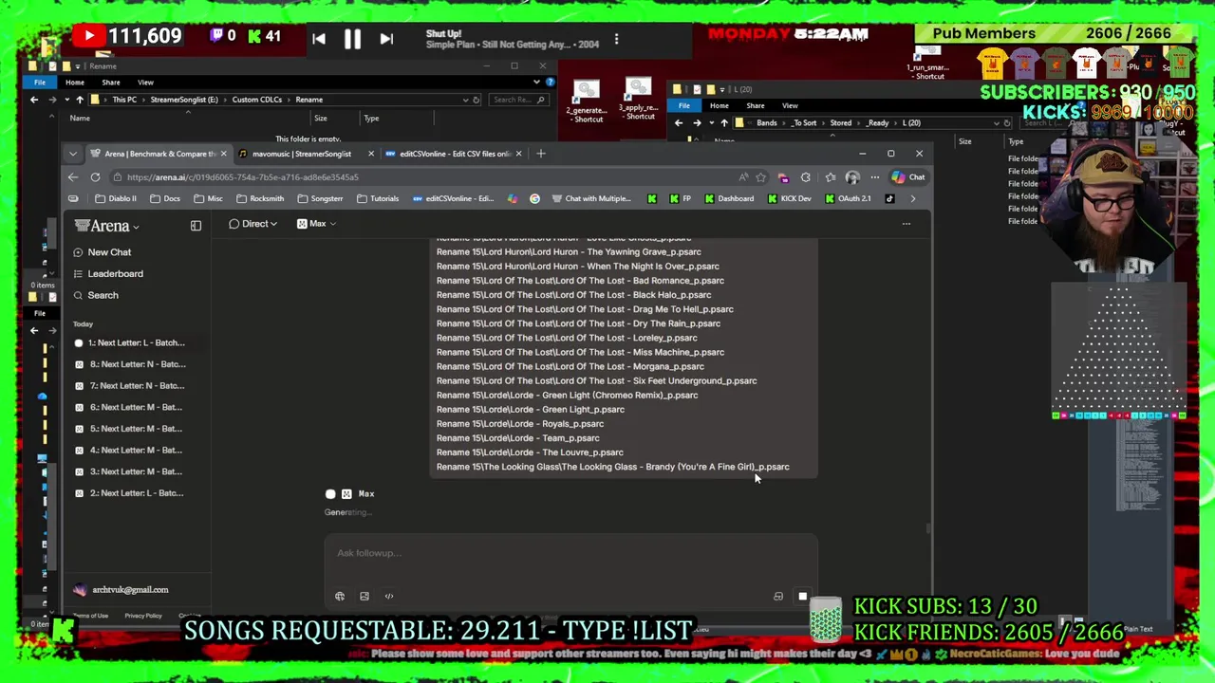Pause the music with the pause button
The height and width of the screenshot is (683, 1215).
(x=352, y=39)
